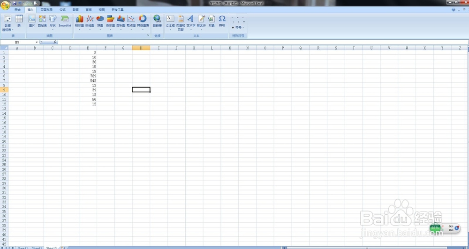Switch to the 视图 (View) tab
The height and width of the screenshot is (249, 469).
[x=102, y=9]
